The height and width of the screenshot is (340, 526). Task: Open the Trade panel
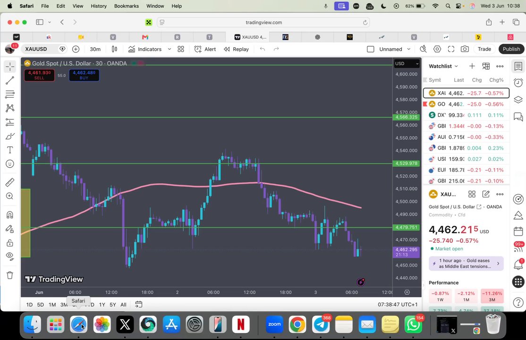484,49
